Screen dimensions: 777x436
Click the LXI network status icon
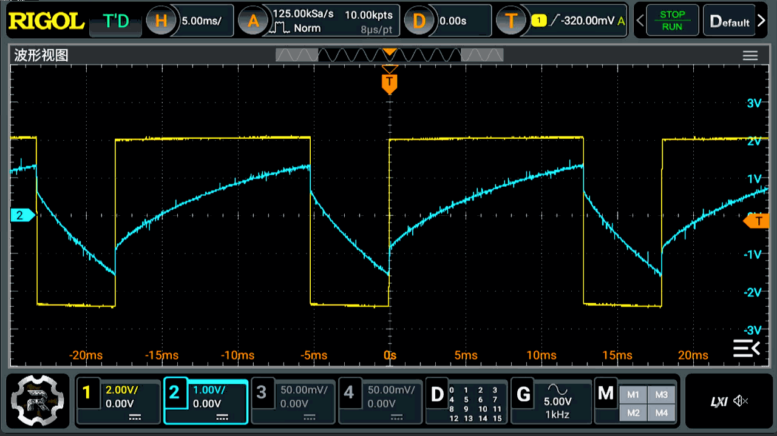pyautogui.click(x=719, y=401)
